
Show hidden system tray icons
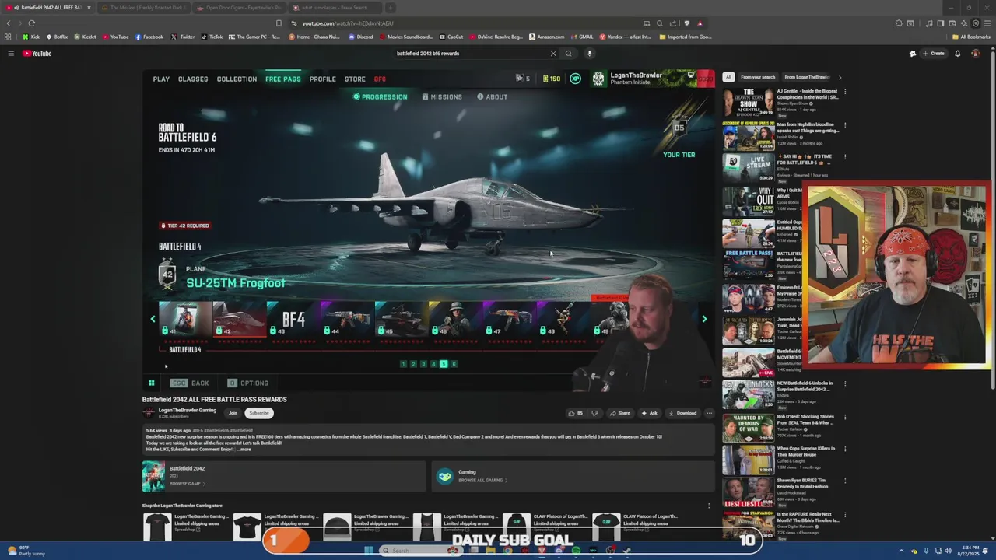point(901,551)
